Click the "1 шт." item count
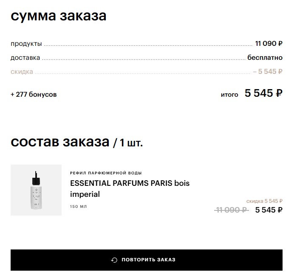 (131, 143)
